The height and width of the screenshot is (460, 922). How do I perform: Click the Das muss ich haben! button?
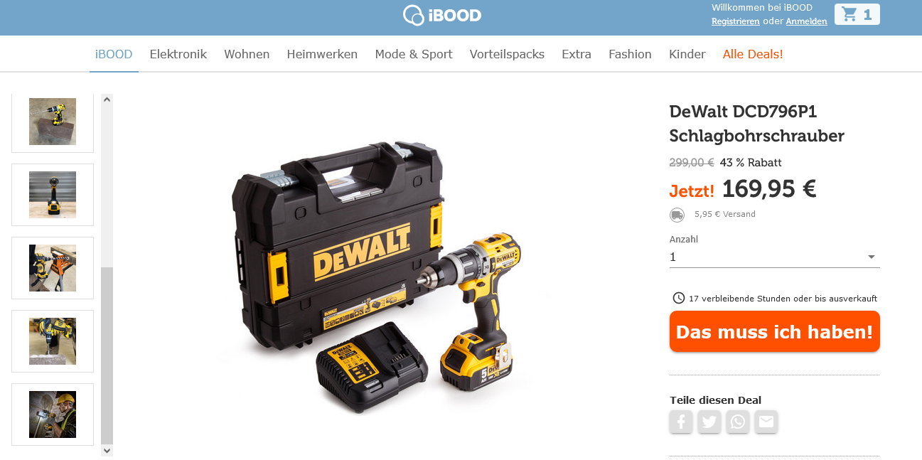click(774, 331)
